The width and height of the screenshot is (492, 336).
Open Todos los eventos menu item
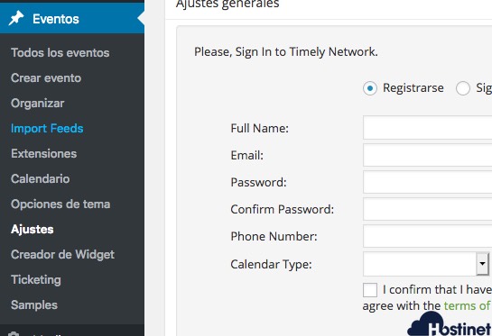pyautogui.click(x=60, y=52)
